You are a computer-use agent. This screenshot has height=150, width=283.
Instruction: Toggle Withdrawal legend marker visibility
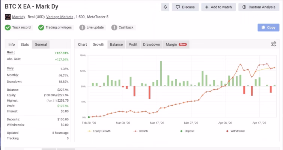click(236, 131)
